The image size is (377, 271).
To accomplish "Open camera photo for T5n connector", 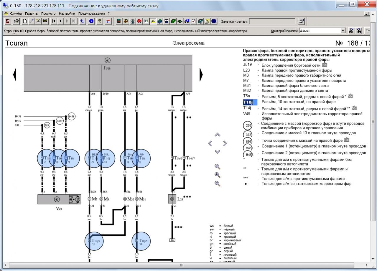I will coord(350,96).
